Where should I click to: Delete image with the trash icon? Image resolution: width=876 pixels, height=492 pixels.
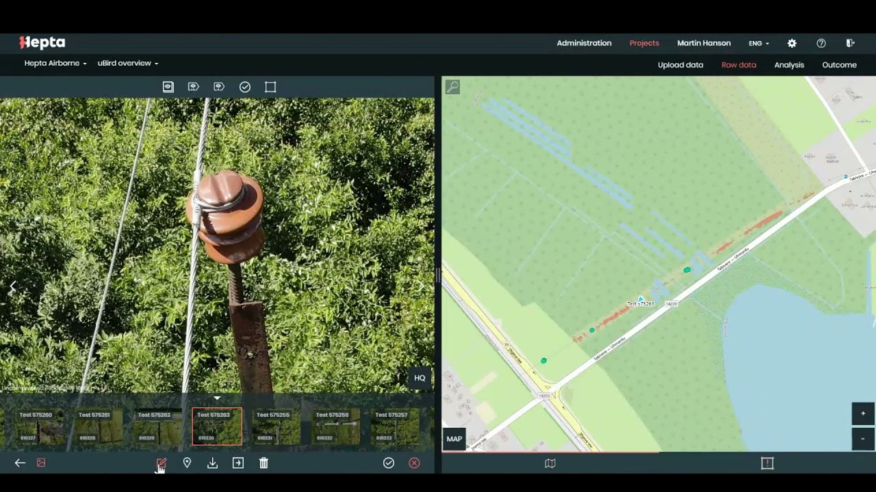pos(263,463)
